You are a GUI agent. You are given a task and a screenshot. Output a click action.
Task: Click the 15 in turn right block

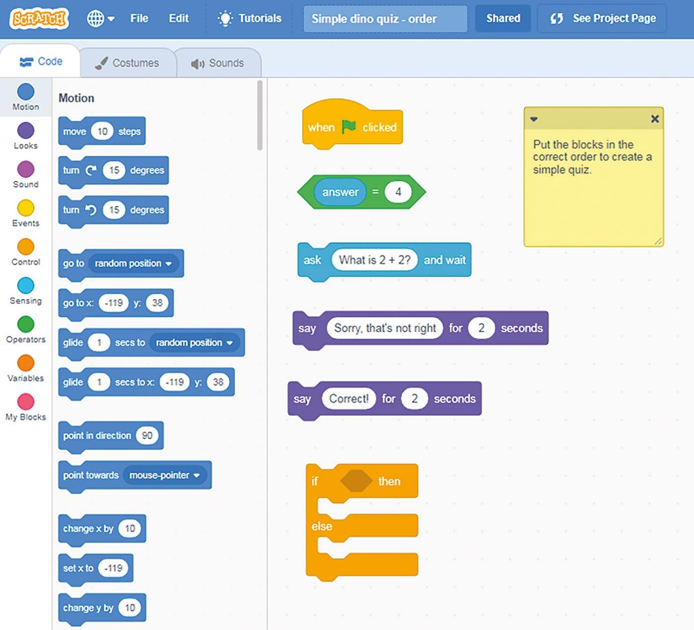coord(114,170)
